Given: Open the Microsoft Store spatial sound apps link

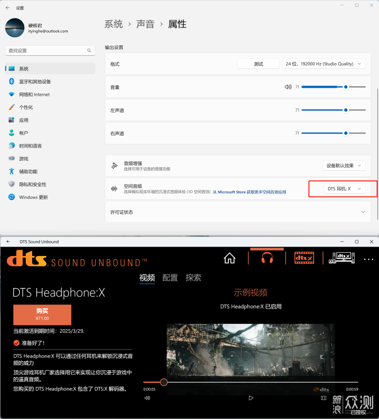Looking at the screenshot, I should pos(250,192).
